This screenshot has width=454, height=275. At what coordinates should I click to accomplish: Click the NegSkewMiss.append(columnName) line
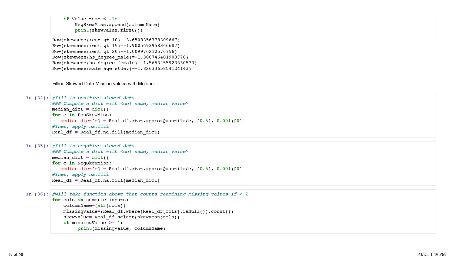coord(117,25)
